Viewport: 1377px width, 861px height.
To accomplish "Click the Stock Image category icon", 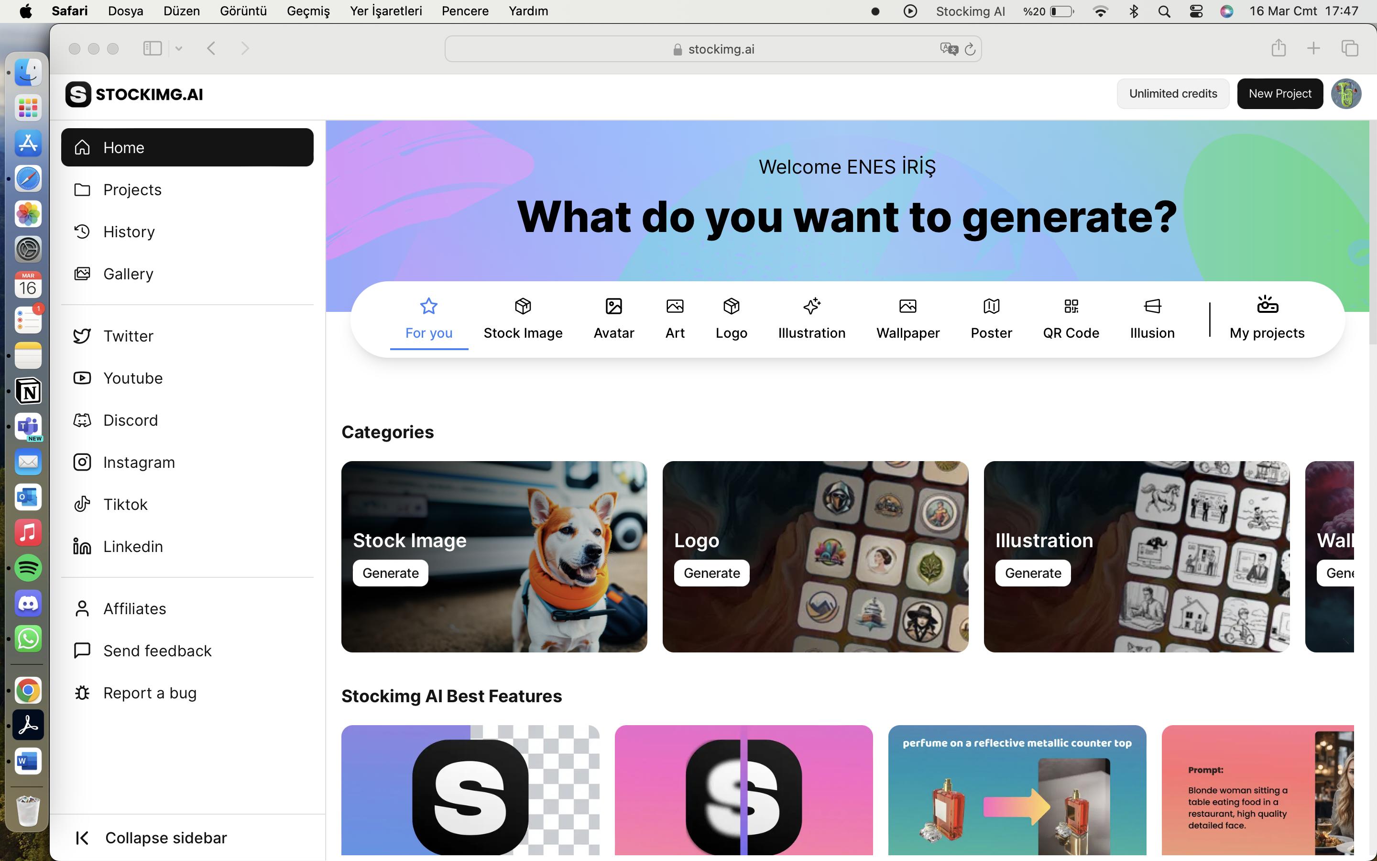I will coord(523,305).
